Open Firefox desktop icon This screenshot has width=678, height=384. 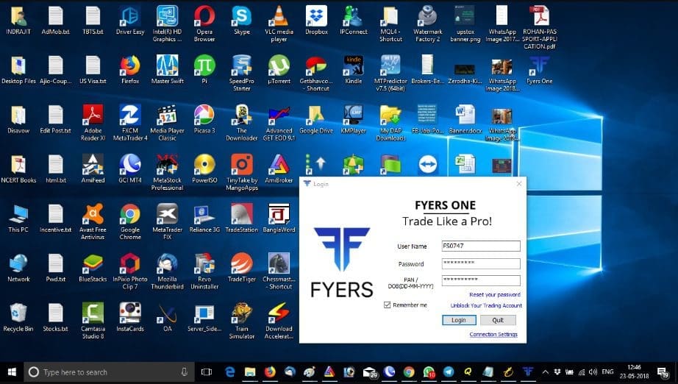click(130, 70)
